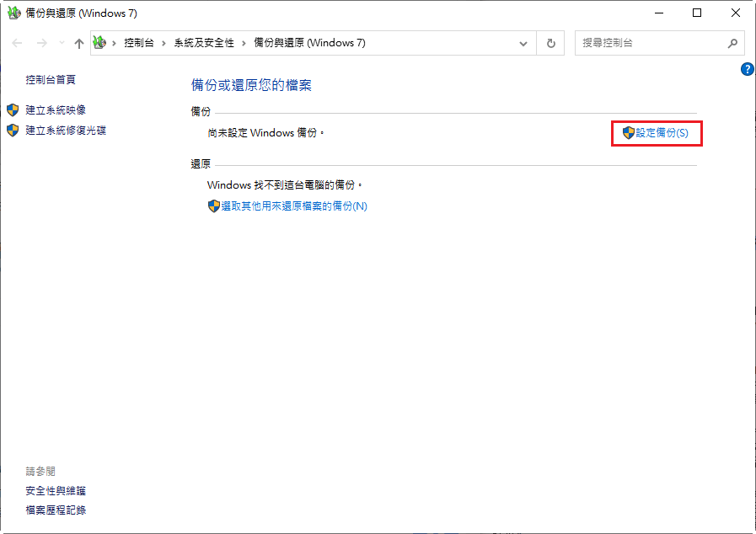Screen dimensions: 756x534
Task: Click the backup icon in address bar
Action: point(99,43)
